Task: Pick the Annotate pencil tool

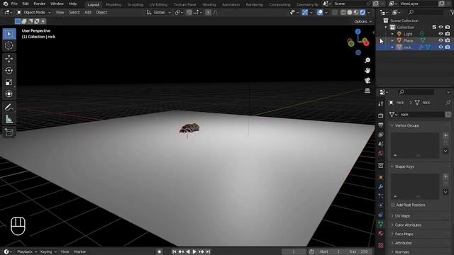Action: tap(9, 107)
